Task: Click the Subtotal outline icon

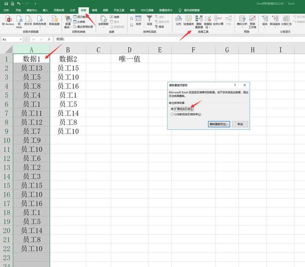Action: pos(286,21)
